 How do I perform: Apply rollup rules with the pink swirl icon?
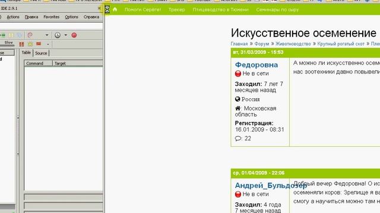[x=30, y=35]
